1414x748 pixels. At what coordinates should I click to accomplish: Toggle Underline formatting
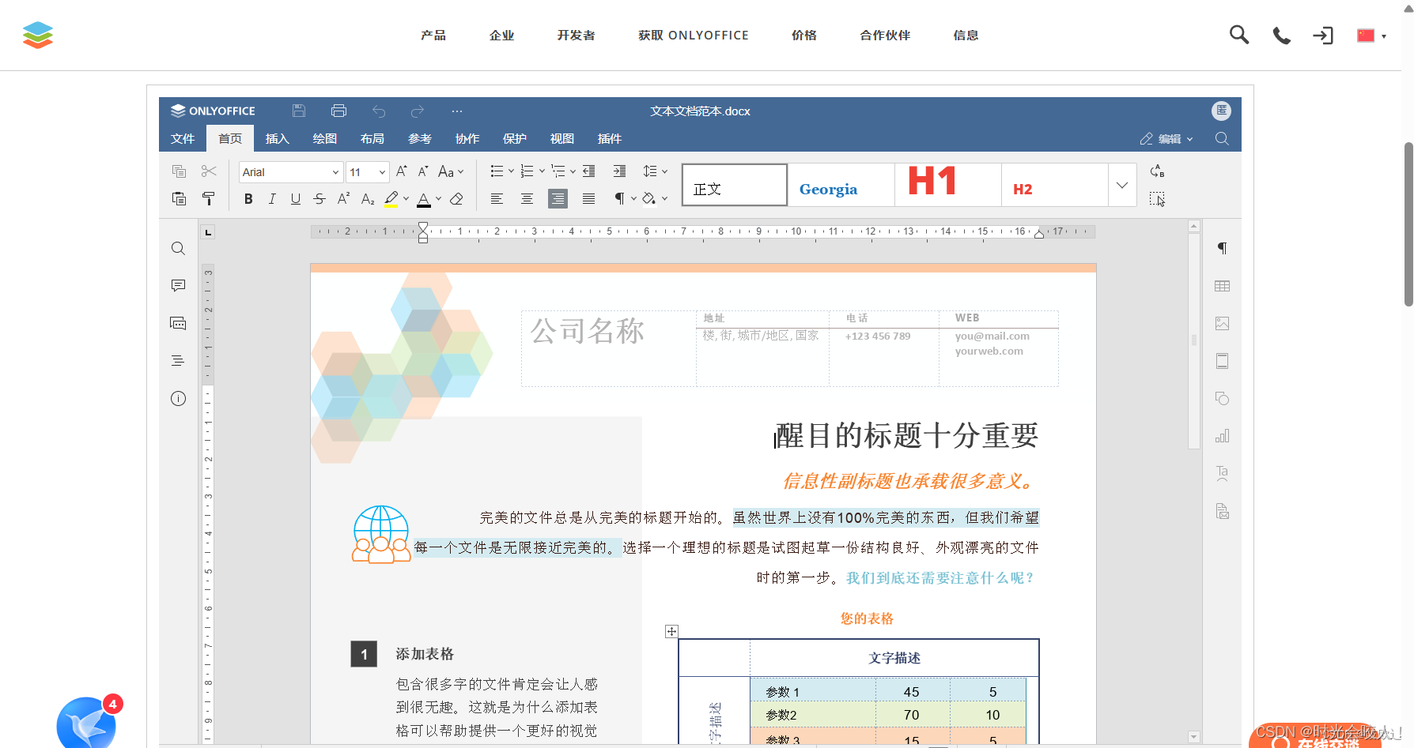(x=296, y=198)
